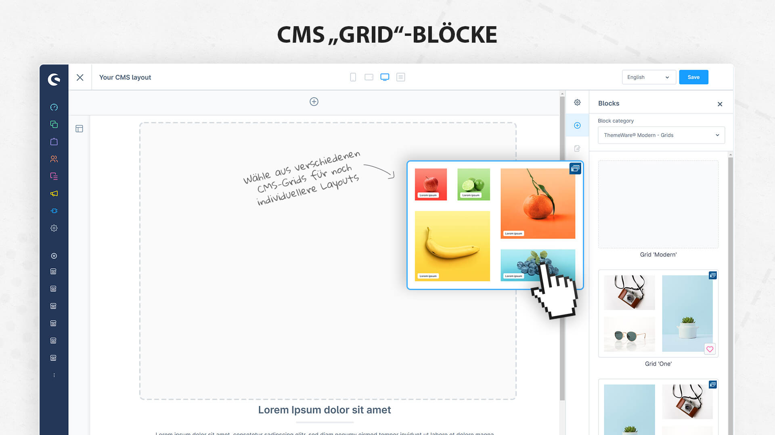
Task: Open the analytics/chart icon
Action: (53, 107)
